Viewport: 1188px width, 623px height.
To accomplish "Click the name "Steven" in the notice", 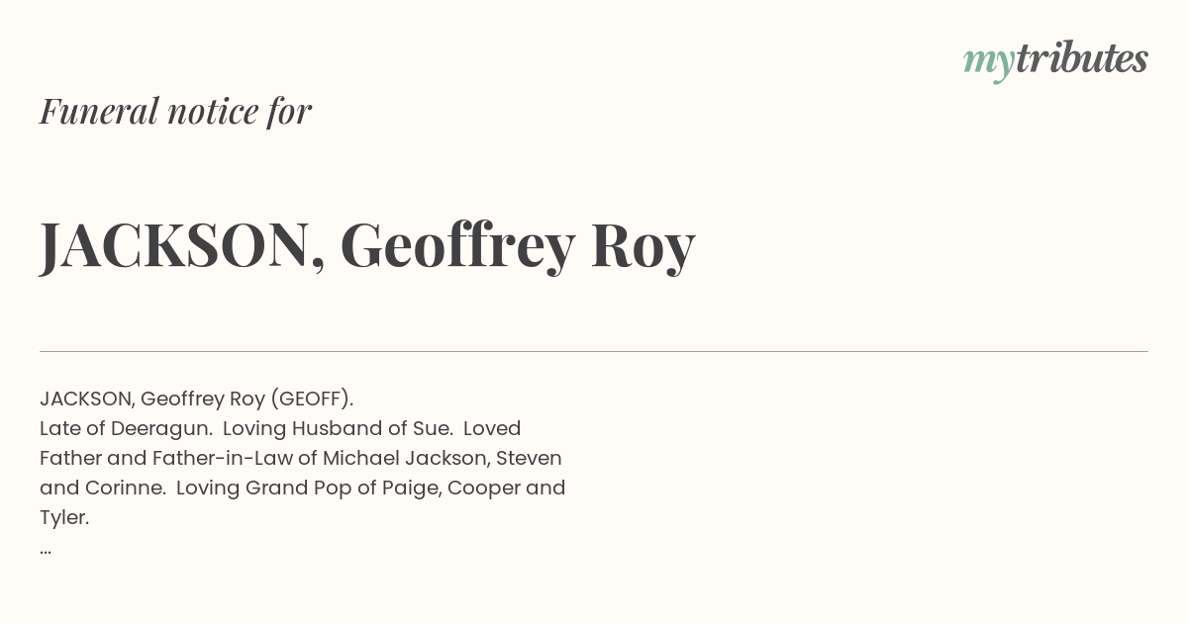I will click(x=529, y=458).
